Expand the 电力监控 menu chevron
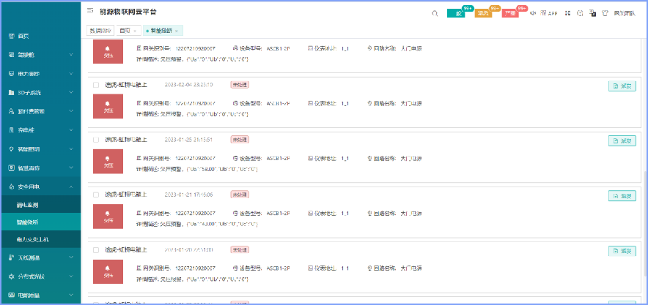Image resolution: width=648 pixels, height=305 pixels. coord(71,74)
